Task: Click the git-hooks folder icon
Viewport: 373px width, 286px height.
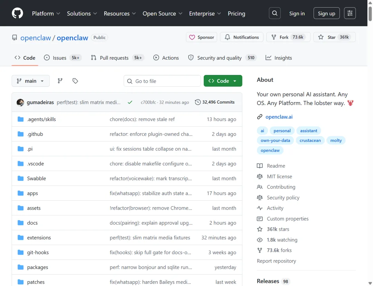Action: [21, 252]
